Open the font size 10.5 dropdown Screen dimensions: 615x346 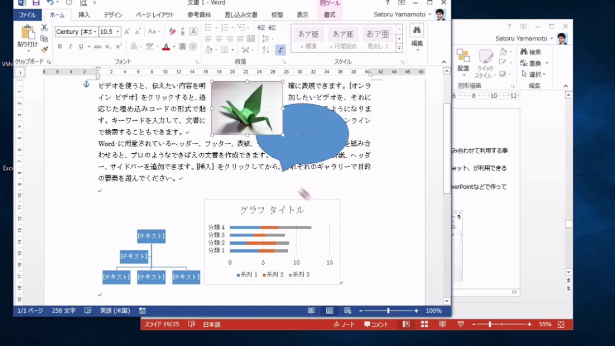point(118,32)
